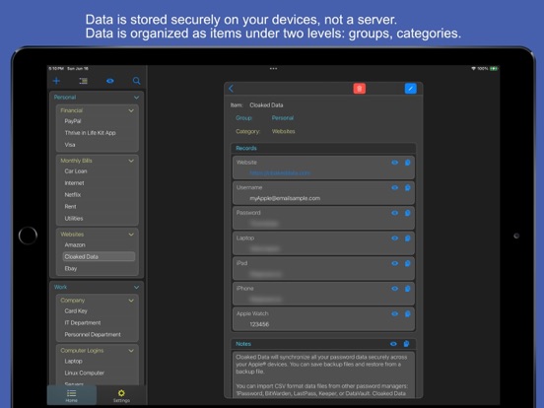The width and height of the screenshot is (544, 408).
Task: Select the Car Loan item
Action: (x=76, y=171)
